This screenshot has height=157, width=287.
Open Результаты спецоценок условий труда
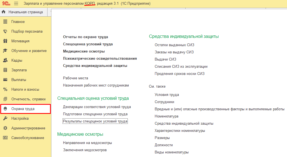(95, 121)
